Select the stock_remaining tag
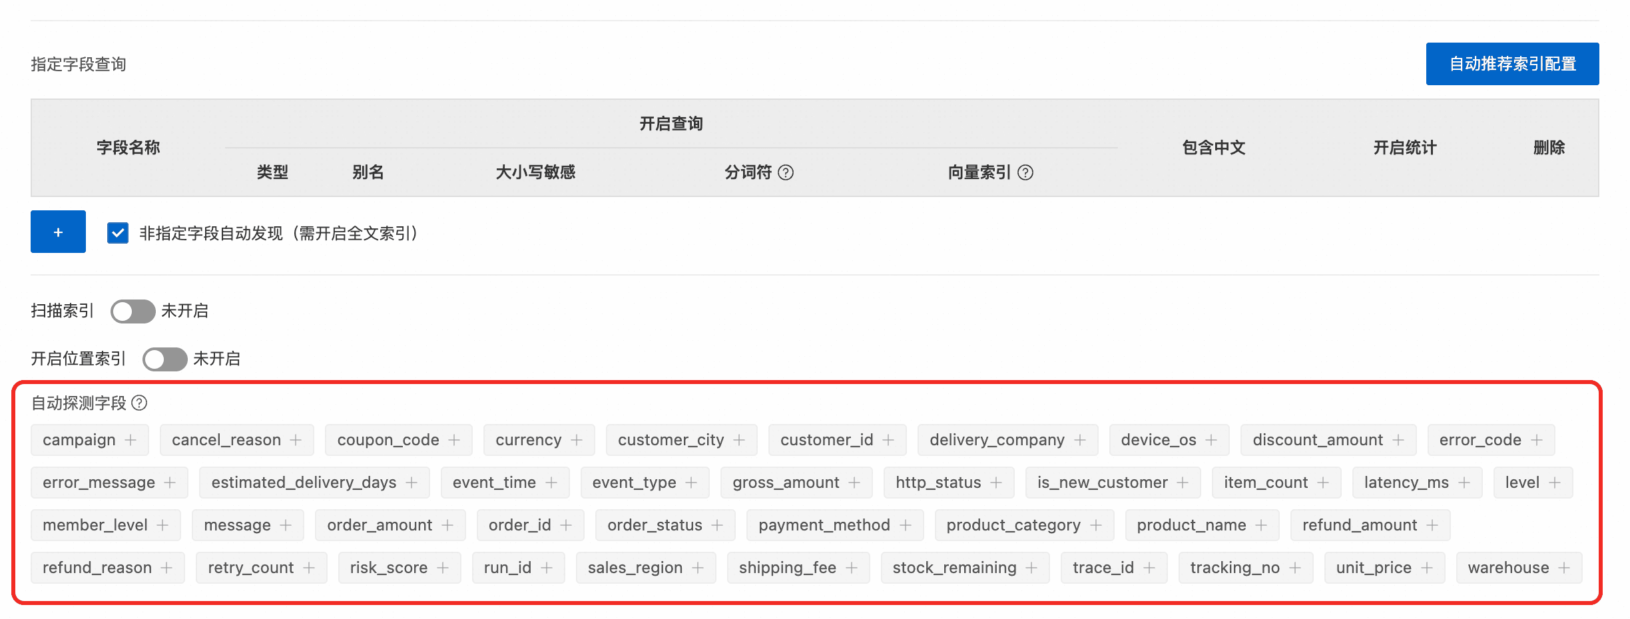This screenshot has height=619, width=1630. pyautogui.click(x=965, y=568)
